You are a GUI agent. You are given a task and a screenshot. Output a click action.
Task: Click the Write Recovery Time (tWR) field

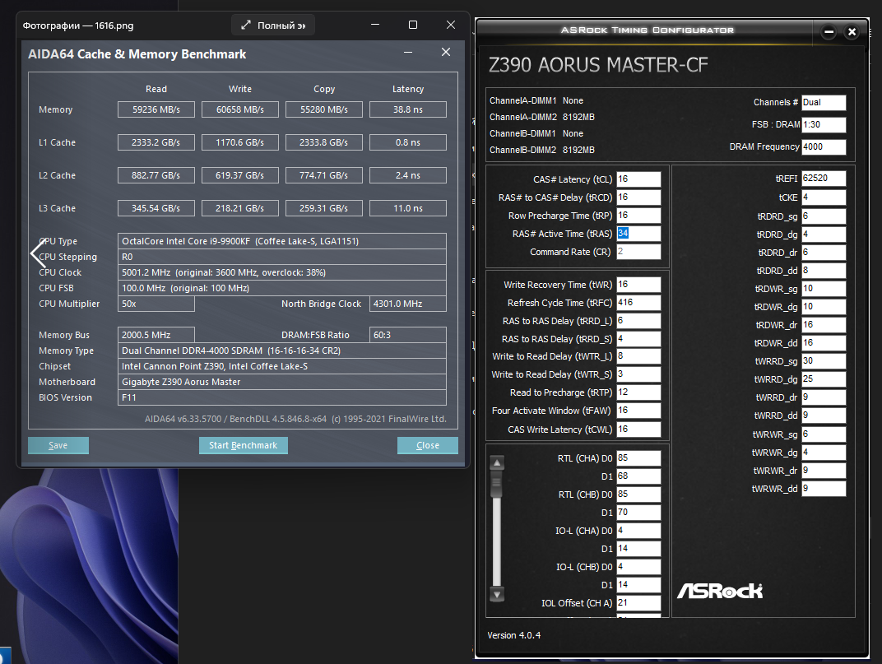(638, 284)
